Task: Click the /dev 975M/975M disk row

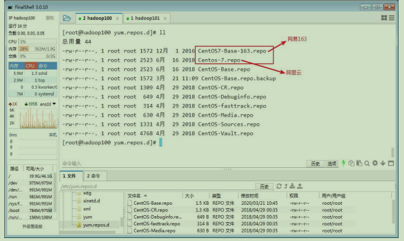Action: click(30, 183)
